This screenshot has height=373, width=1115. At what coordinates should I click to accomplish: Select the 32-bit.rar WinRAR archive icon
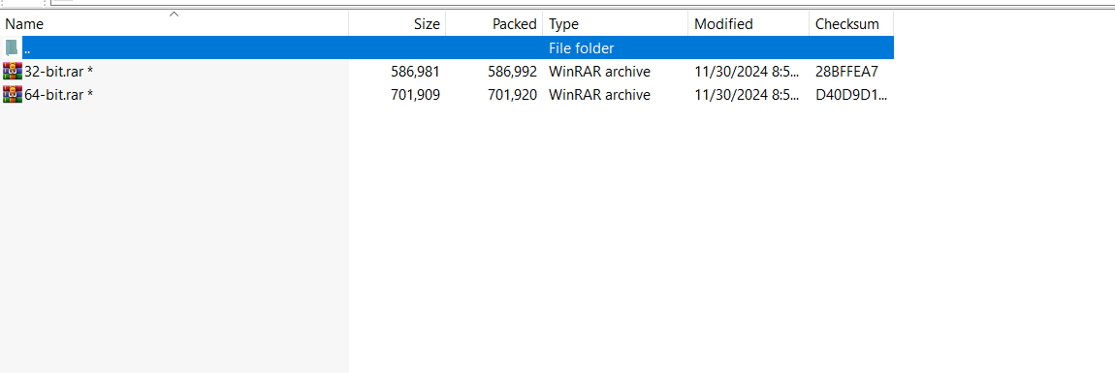(x=12, y=71)
